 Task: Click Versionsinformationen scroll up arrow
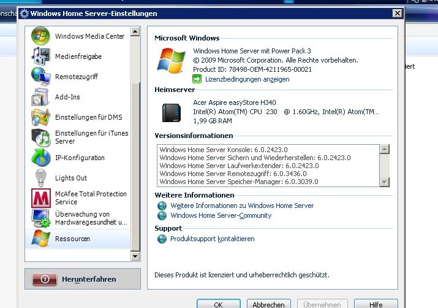tap(385, 149)
